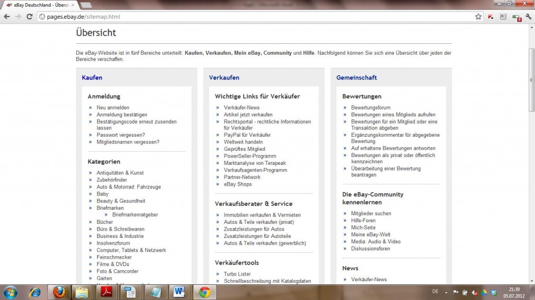Viewport: 535px width, 300px height.
Task: Open the Gemeinschaft section heading link
Action: (356, 77)
